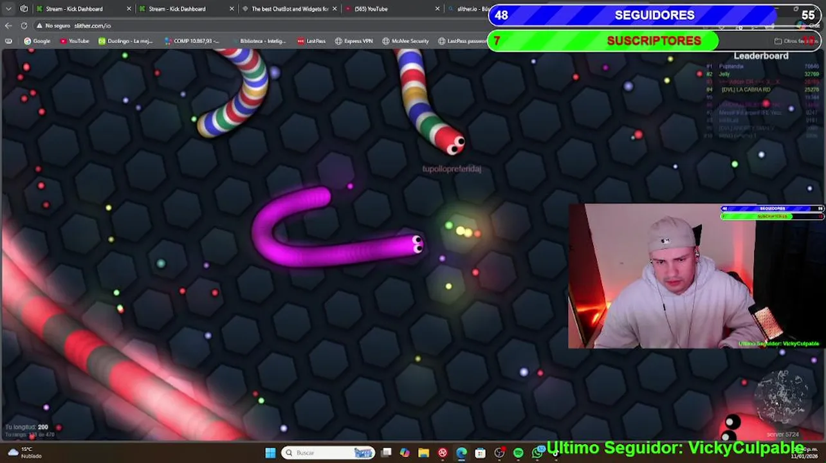Open Microsoft Store from the taskbar
The height and width of the screenshot is (463, 826).
tap(480, 453)
